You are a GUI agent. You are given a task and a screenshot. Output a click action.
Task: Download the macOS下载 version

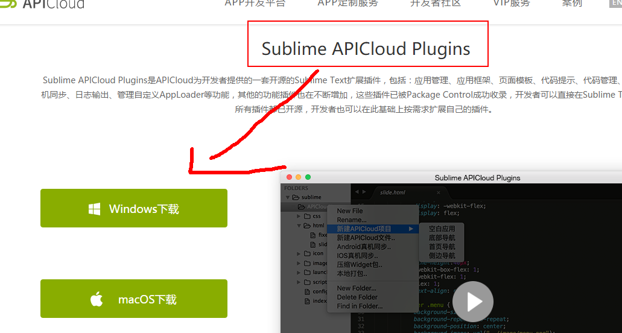134,299
